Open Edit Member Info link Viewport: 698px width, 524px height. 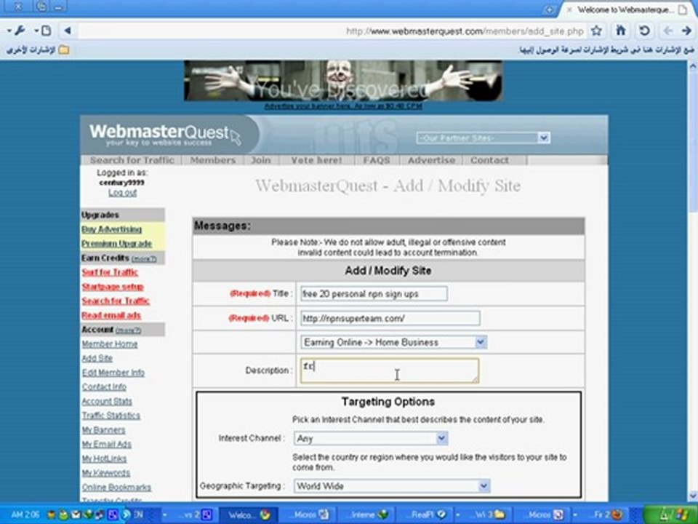click(x=113, y=373)
